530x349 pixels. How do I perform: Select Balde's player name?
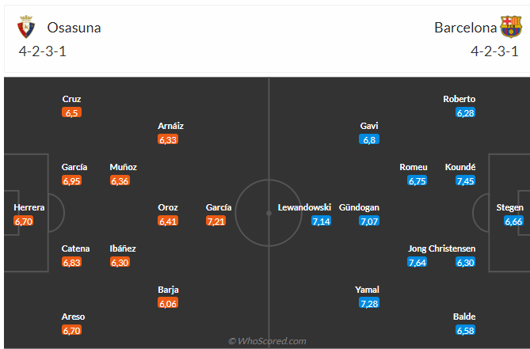[465, 317]
